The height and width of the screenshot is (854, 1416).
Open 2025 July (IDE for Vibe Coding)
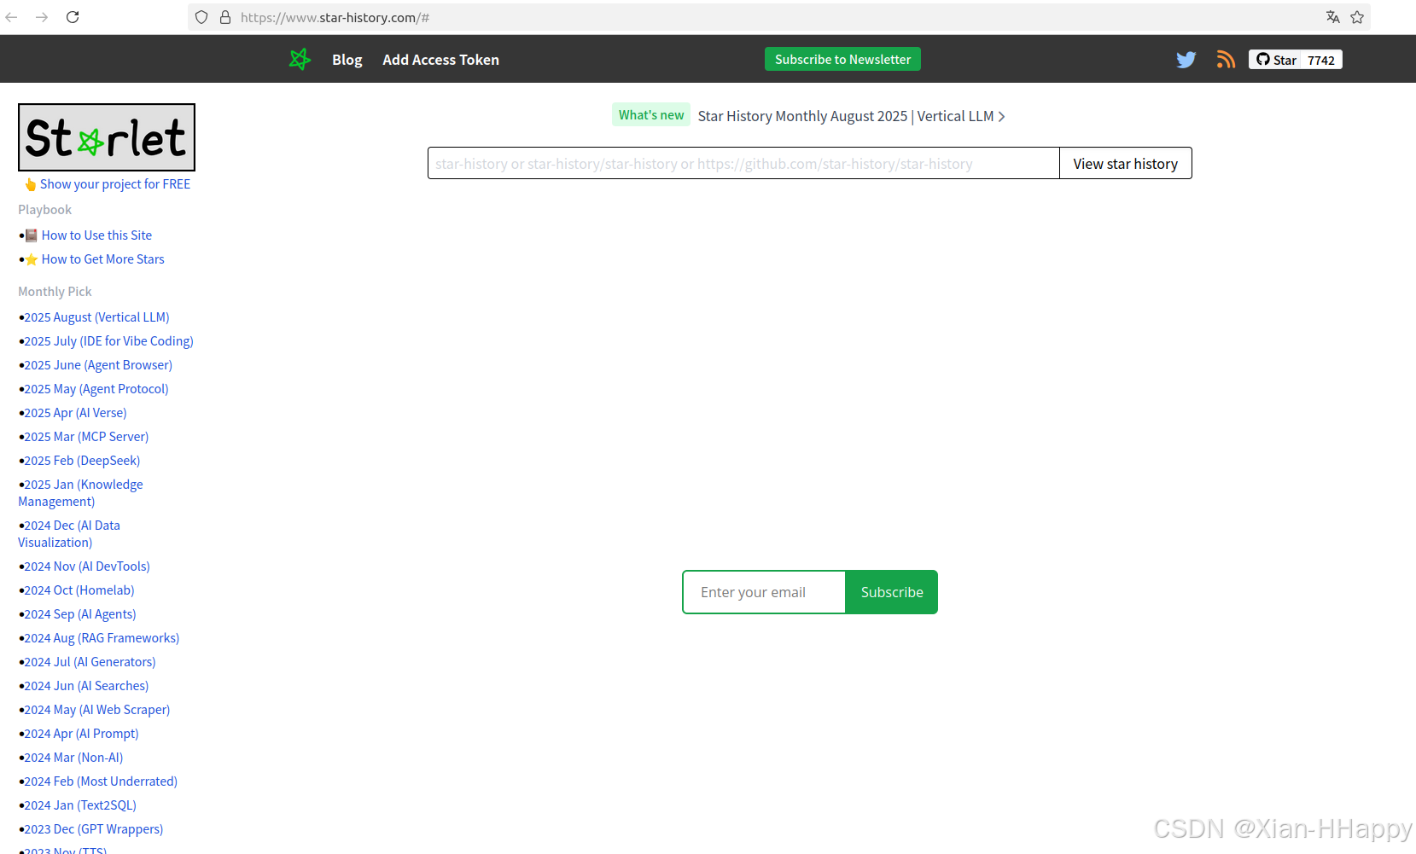[x=108, y=341]
